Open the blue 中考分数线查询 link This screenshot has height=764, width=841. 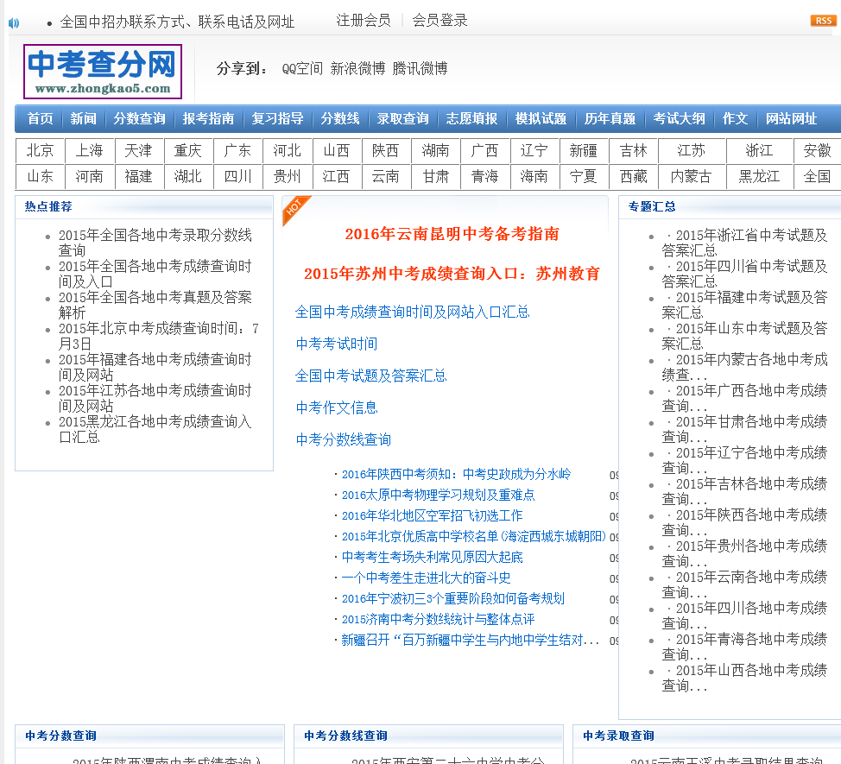click(x=344, y=440)
